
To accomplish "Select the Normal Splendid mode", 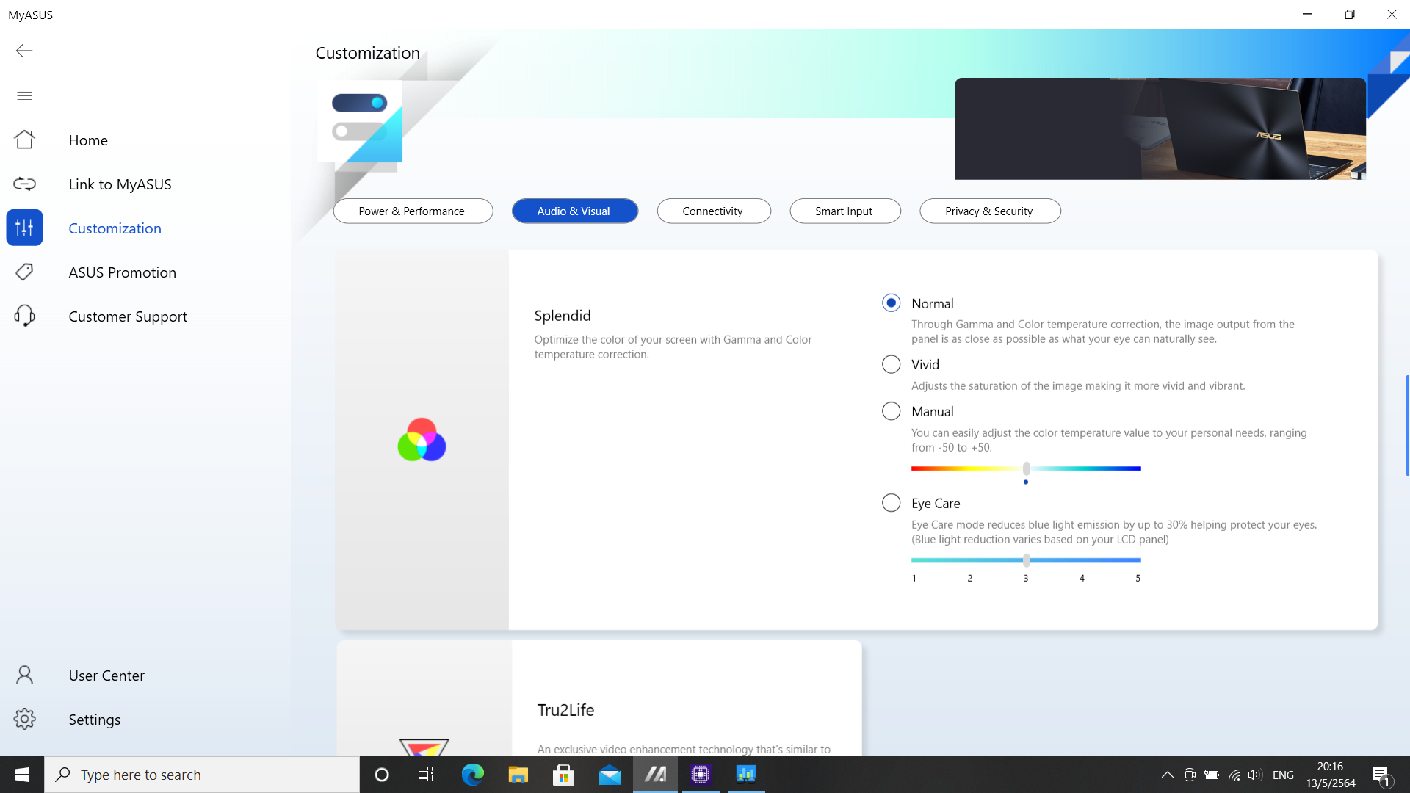I will 891,303.
